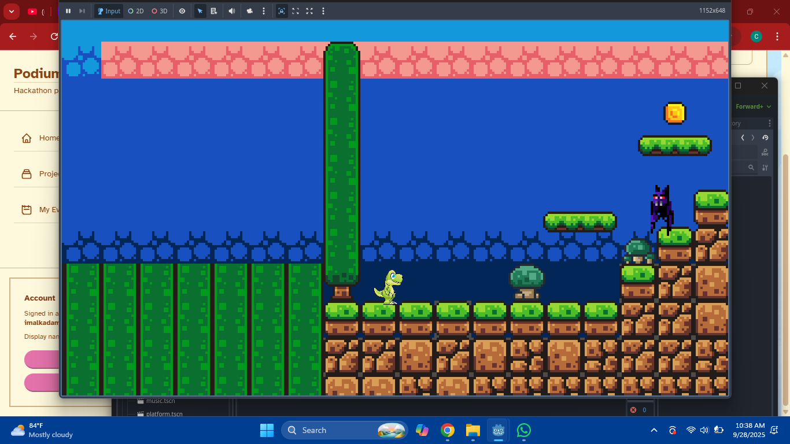
Task: Open Google Chrome from the taskbar
Action: [448, 430]
